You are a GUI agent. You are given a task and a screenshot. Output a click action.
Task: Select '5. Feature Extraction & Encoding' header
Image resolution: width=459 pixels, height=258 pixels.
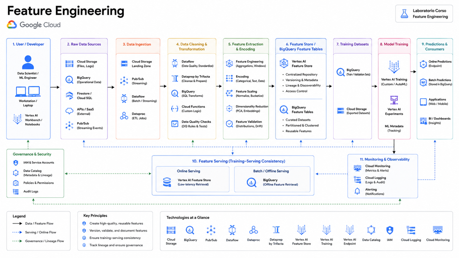[246, 47]
